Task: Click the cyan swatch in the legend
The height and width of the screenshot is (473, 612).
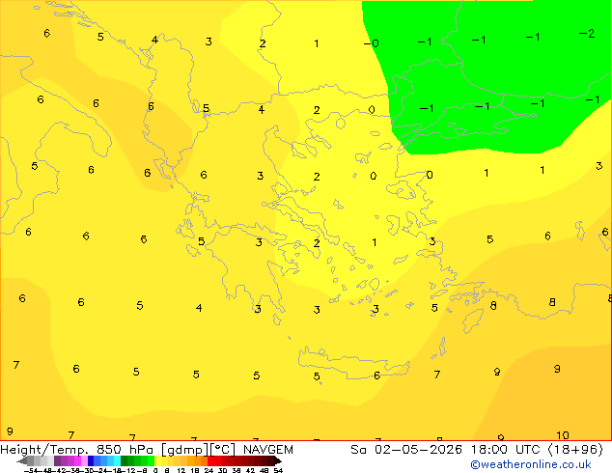Action: click(117, 460)
